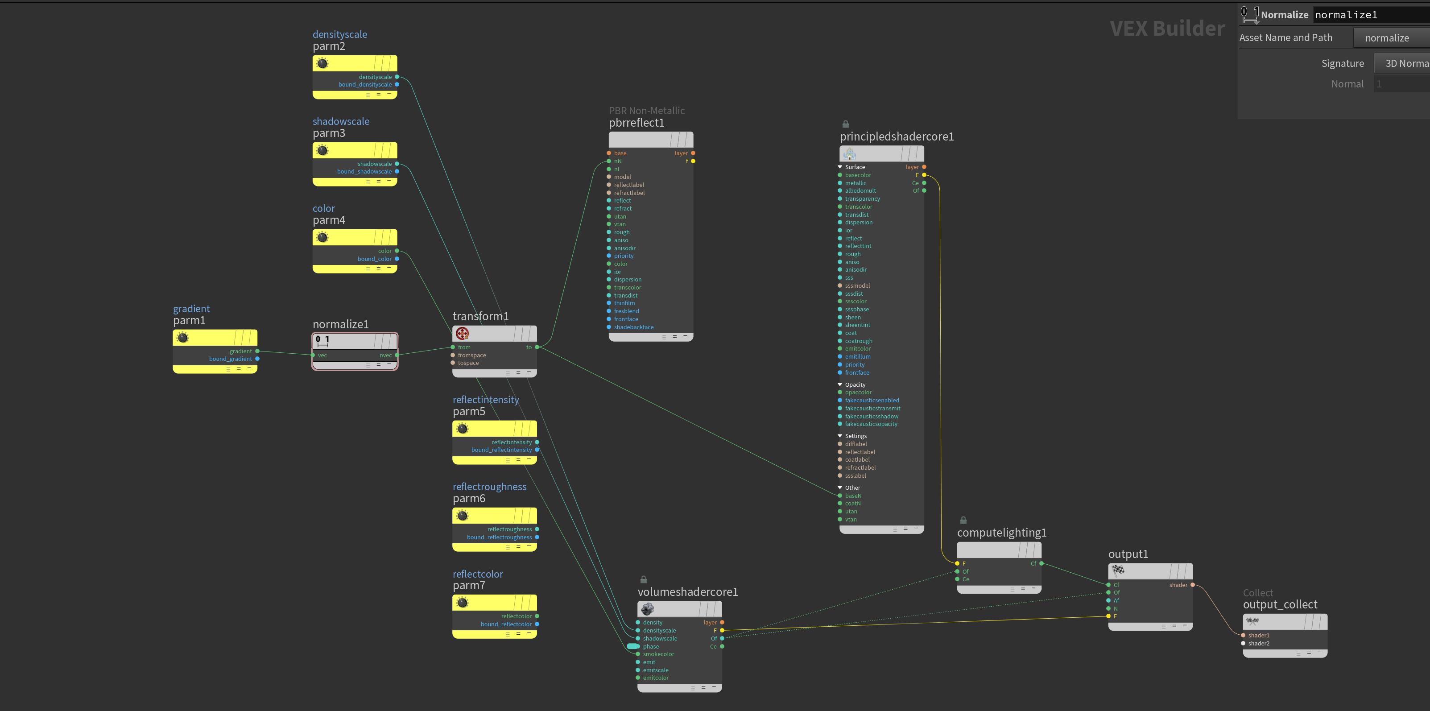The image size is (1430, 711).
Task: Click the gear icon on parm1 gradient node
Action: (x=182, y=338)
